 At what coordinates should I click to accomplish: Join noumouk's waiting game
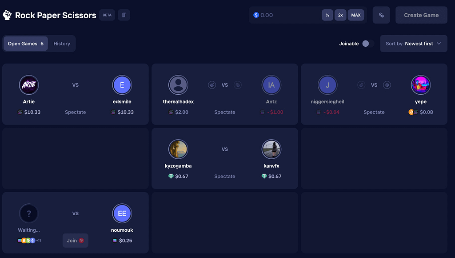(76, 241)
